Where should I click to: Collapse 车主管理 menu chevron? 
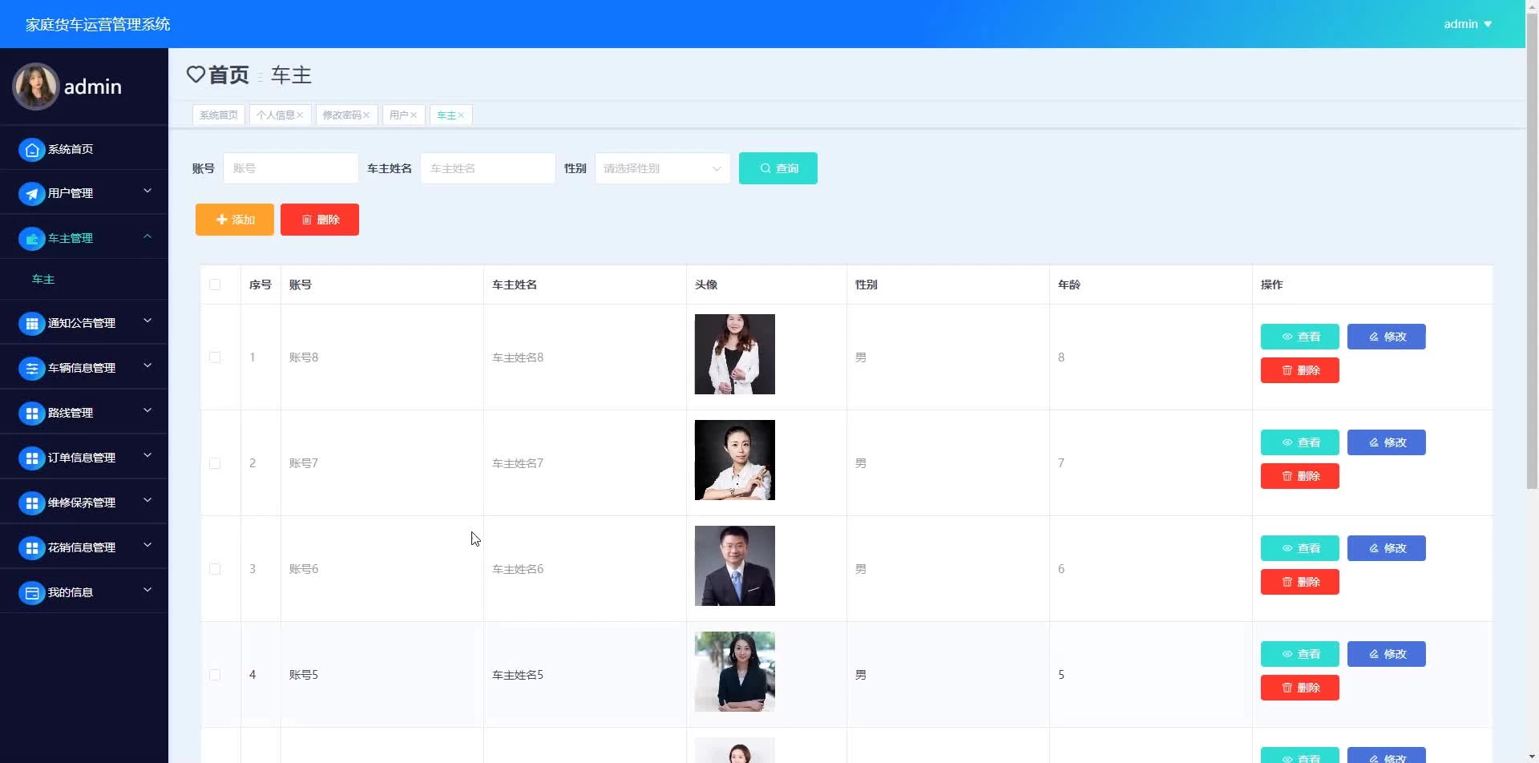147,236
